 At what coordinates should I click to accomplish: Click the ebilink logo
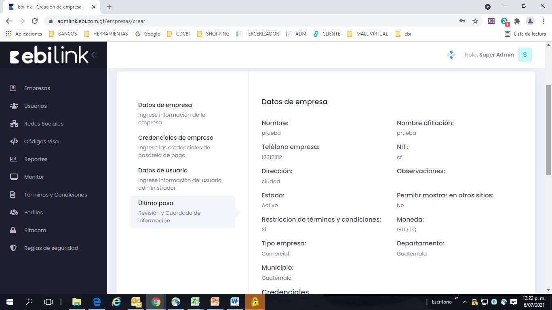pos(49,55)
